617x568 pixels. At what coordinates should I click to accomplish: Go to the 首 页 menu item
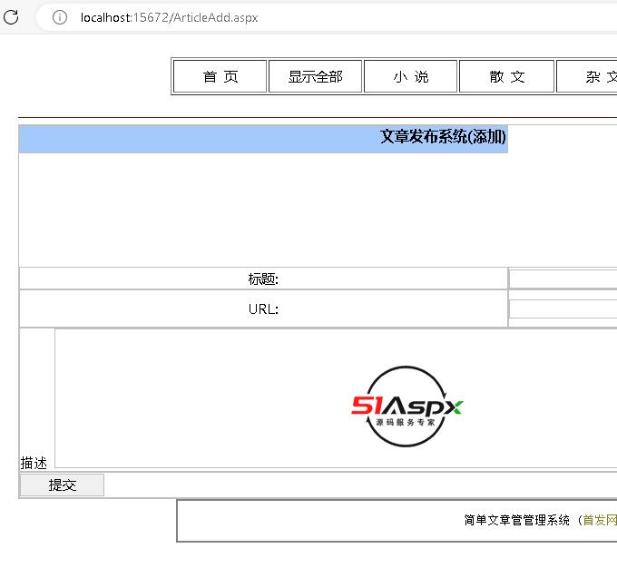tap(220, 76)
